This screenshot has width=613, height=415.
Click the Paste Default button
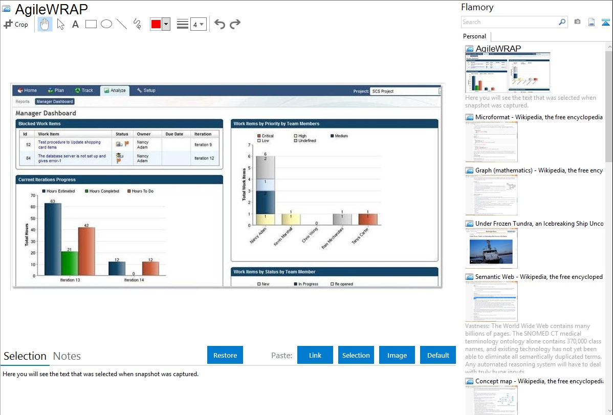pos(438,355)
